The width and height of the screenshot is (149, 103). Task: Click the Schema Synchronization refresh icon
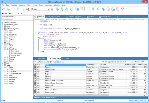point(98,9)
